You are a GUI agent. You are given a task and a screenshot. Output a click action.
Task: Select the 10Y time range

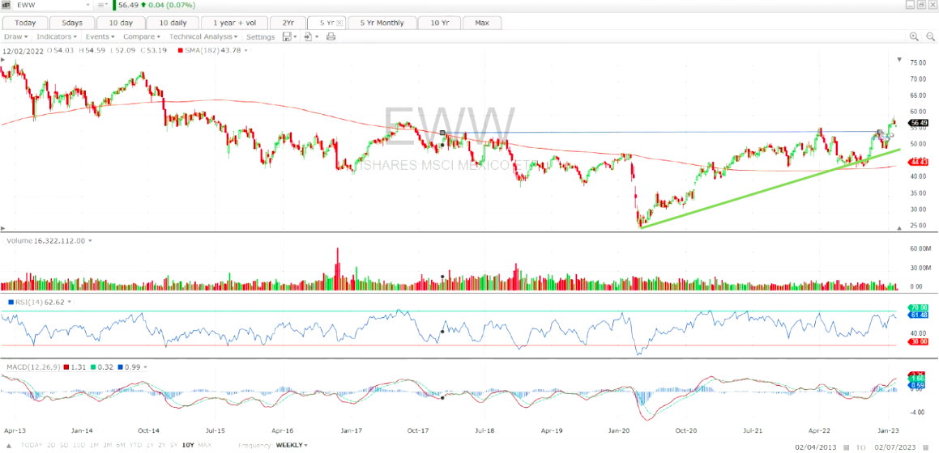pos(188,445)
